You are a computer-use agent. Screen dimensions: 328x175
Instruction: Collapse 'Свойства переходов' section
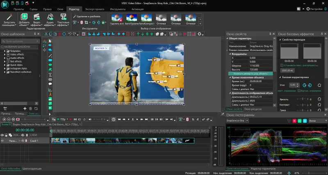click(280, 39)
